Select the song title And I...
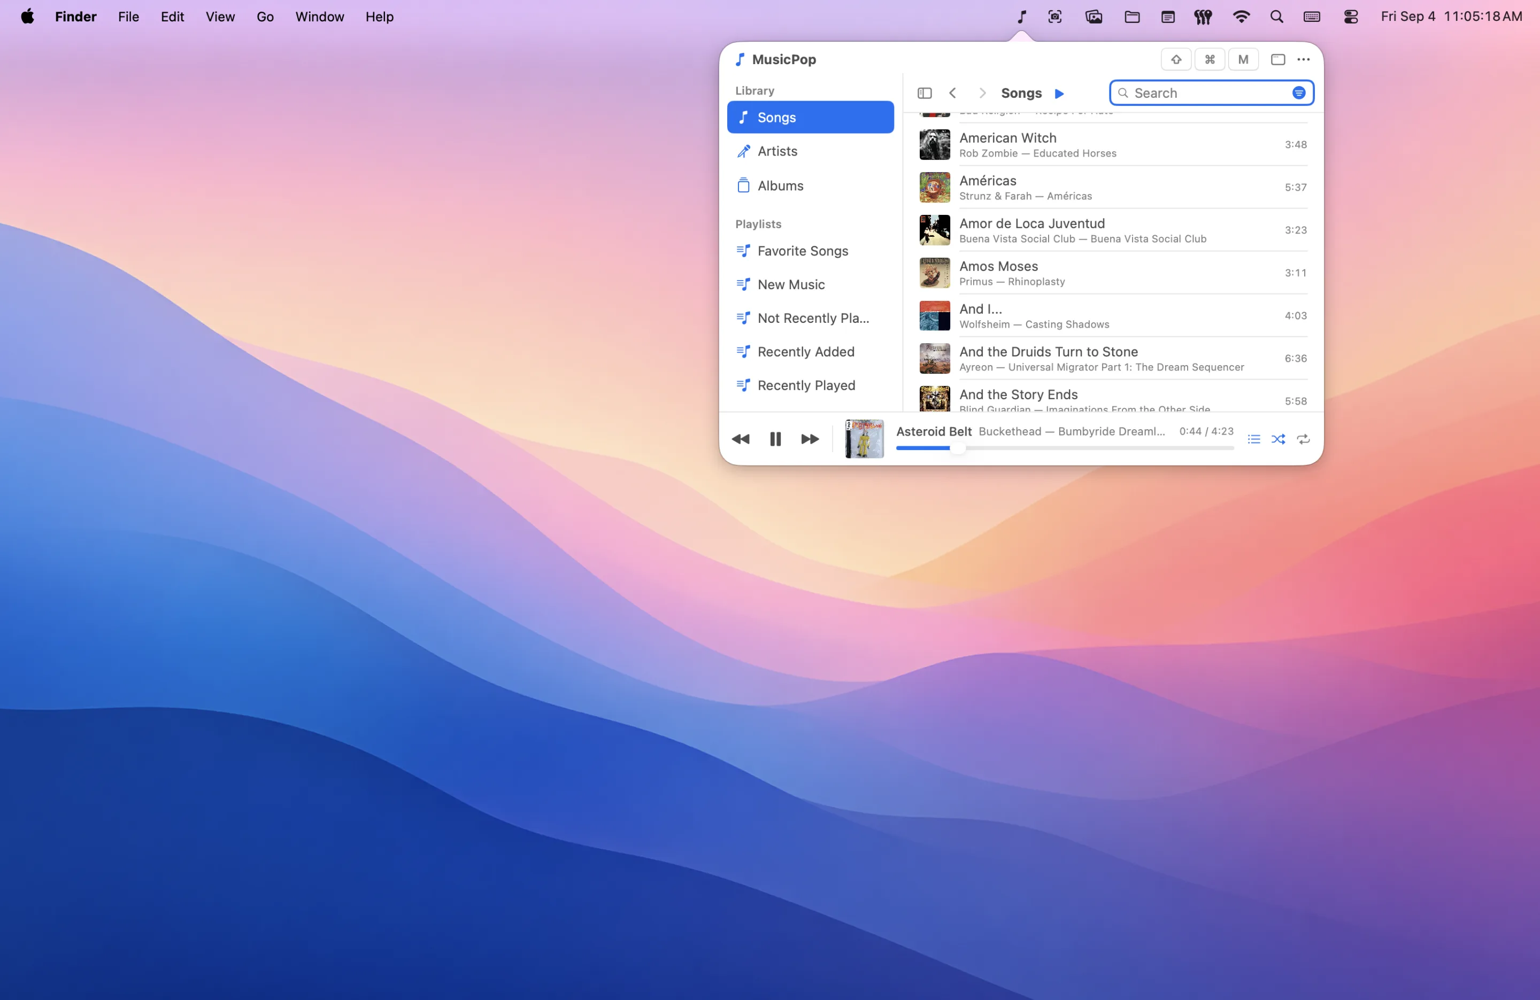Viewport: 1540px width, 1000px height. tap(980, 308)
